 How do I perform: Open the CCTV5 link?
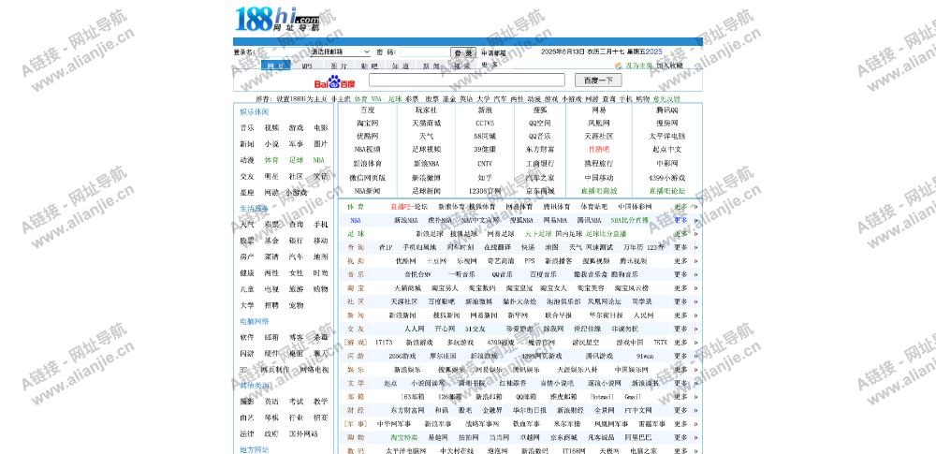click(485, 123)
